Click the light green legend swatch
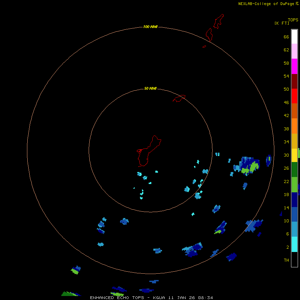 point(294,185)
